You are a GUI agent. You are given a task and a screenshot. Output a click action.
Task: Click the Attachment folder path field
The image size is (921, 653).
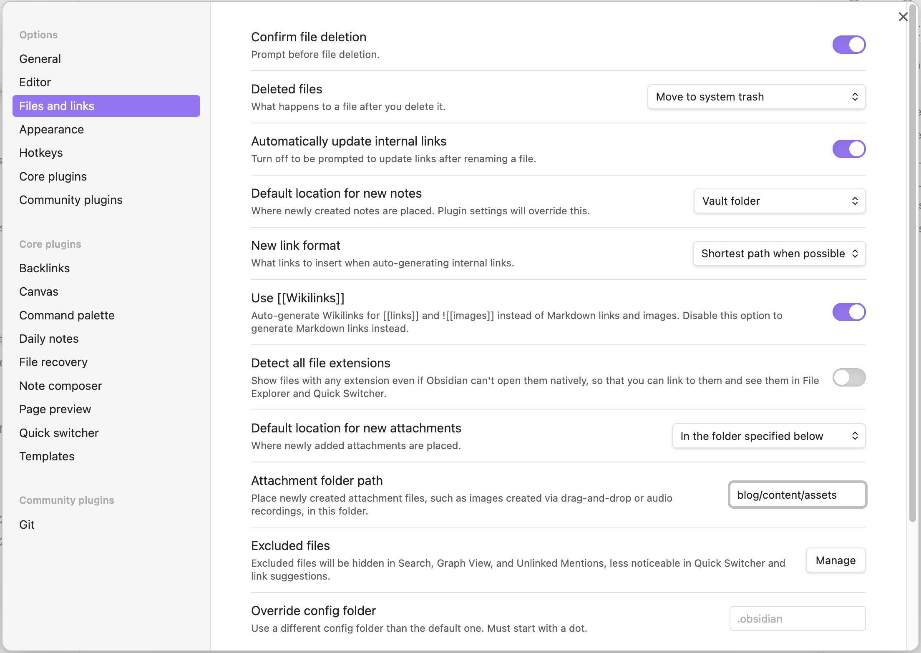click(797, 495)
